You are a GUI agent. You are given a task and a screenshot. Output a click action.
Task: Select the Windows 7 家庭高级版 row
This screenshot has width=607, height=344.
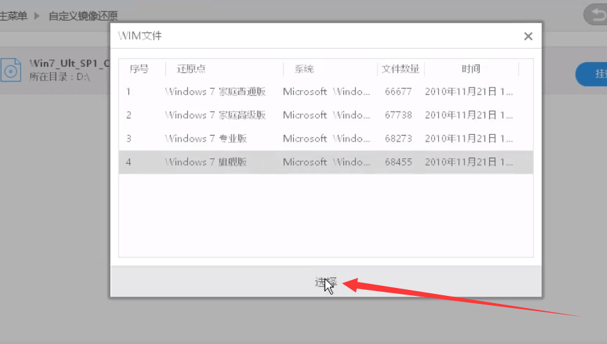[215, 115]
